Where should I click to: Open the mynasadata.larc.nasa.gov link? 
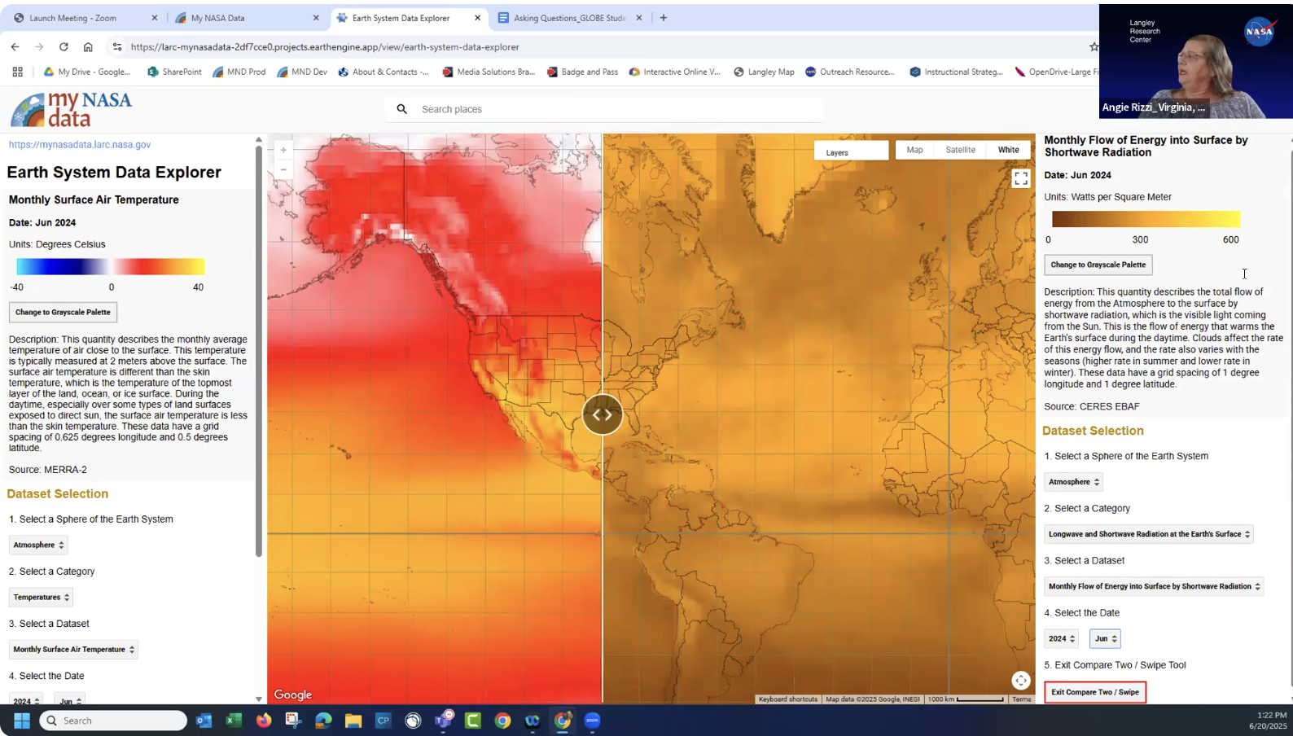(x=80, y=145)
